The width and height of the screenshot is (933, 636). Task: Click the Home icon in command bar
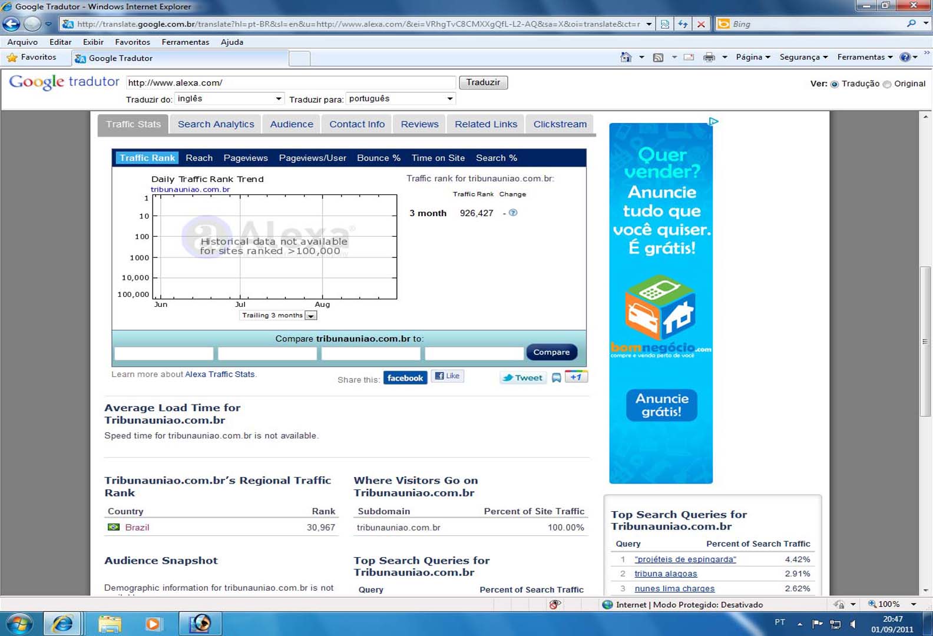pos(626,57)
